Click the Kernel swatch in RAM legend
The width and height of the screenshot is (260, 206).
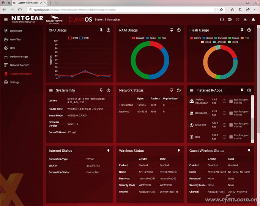pyautogui.click(x=148, y=38)
